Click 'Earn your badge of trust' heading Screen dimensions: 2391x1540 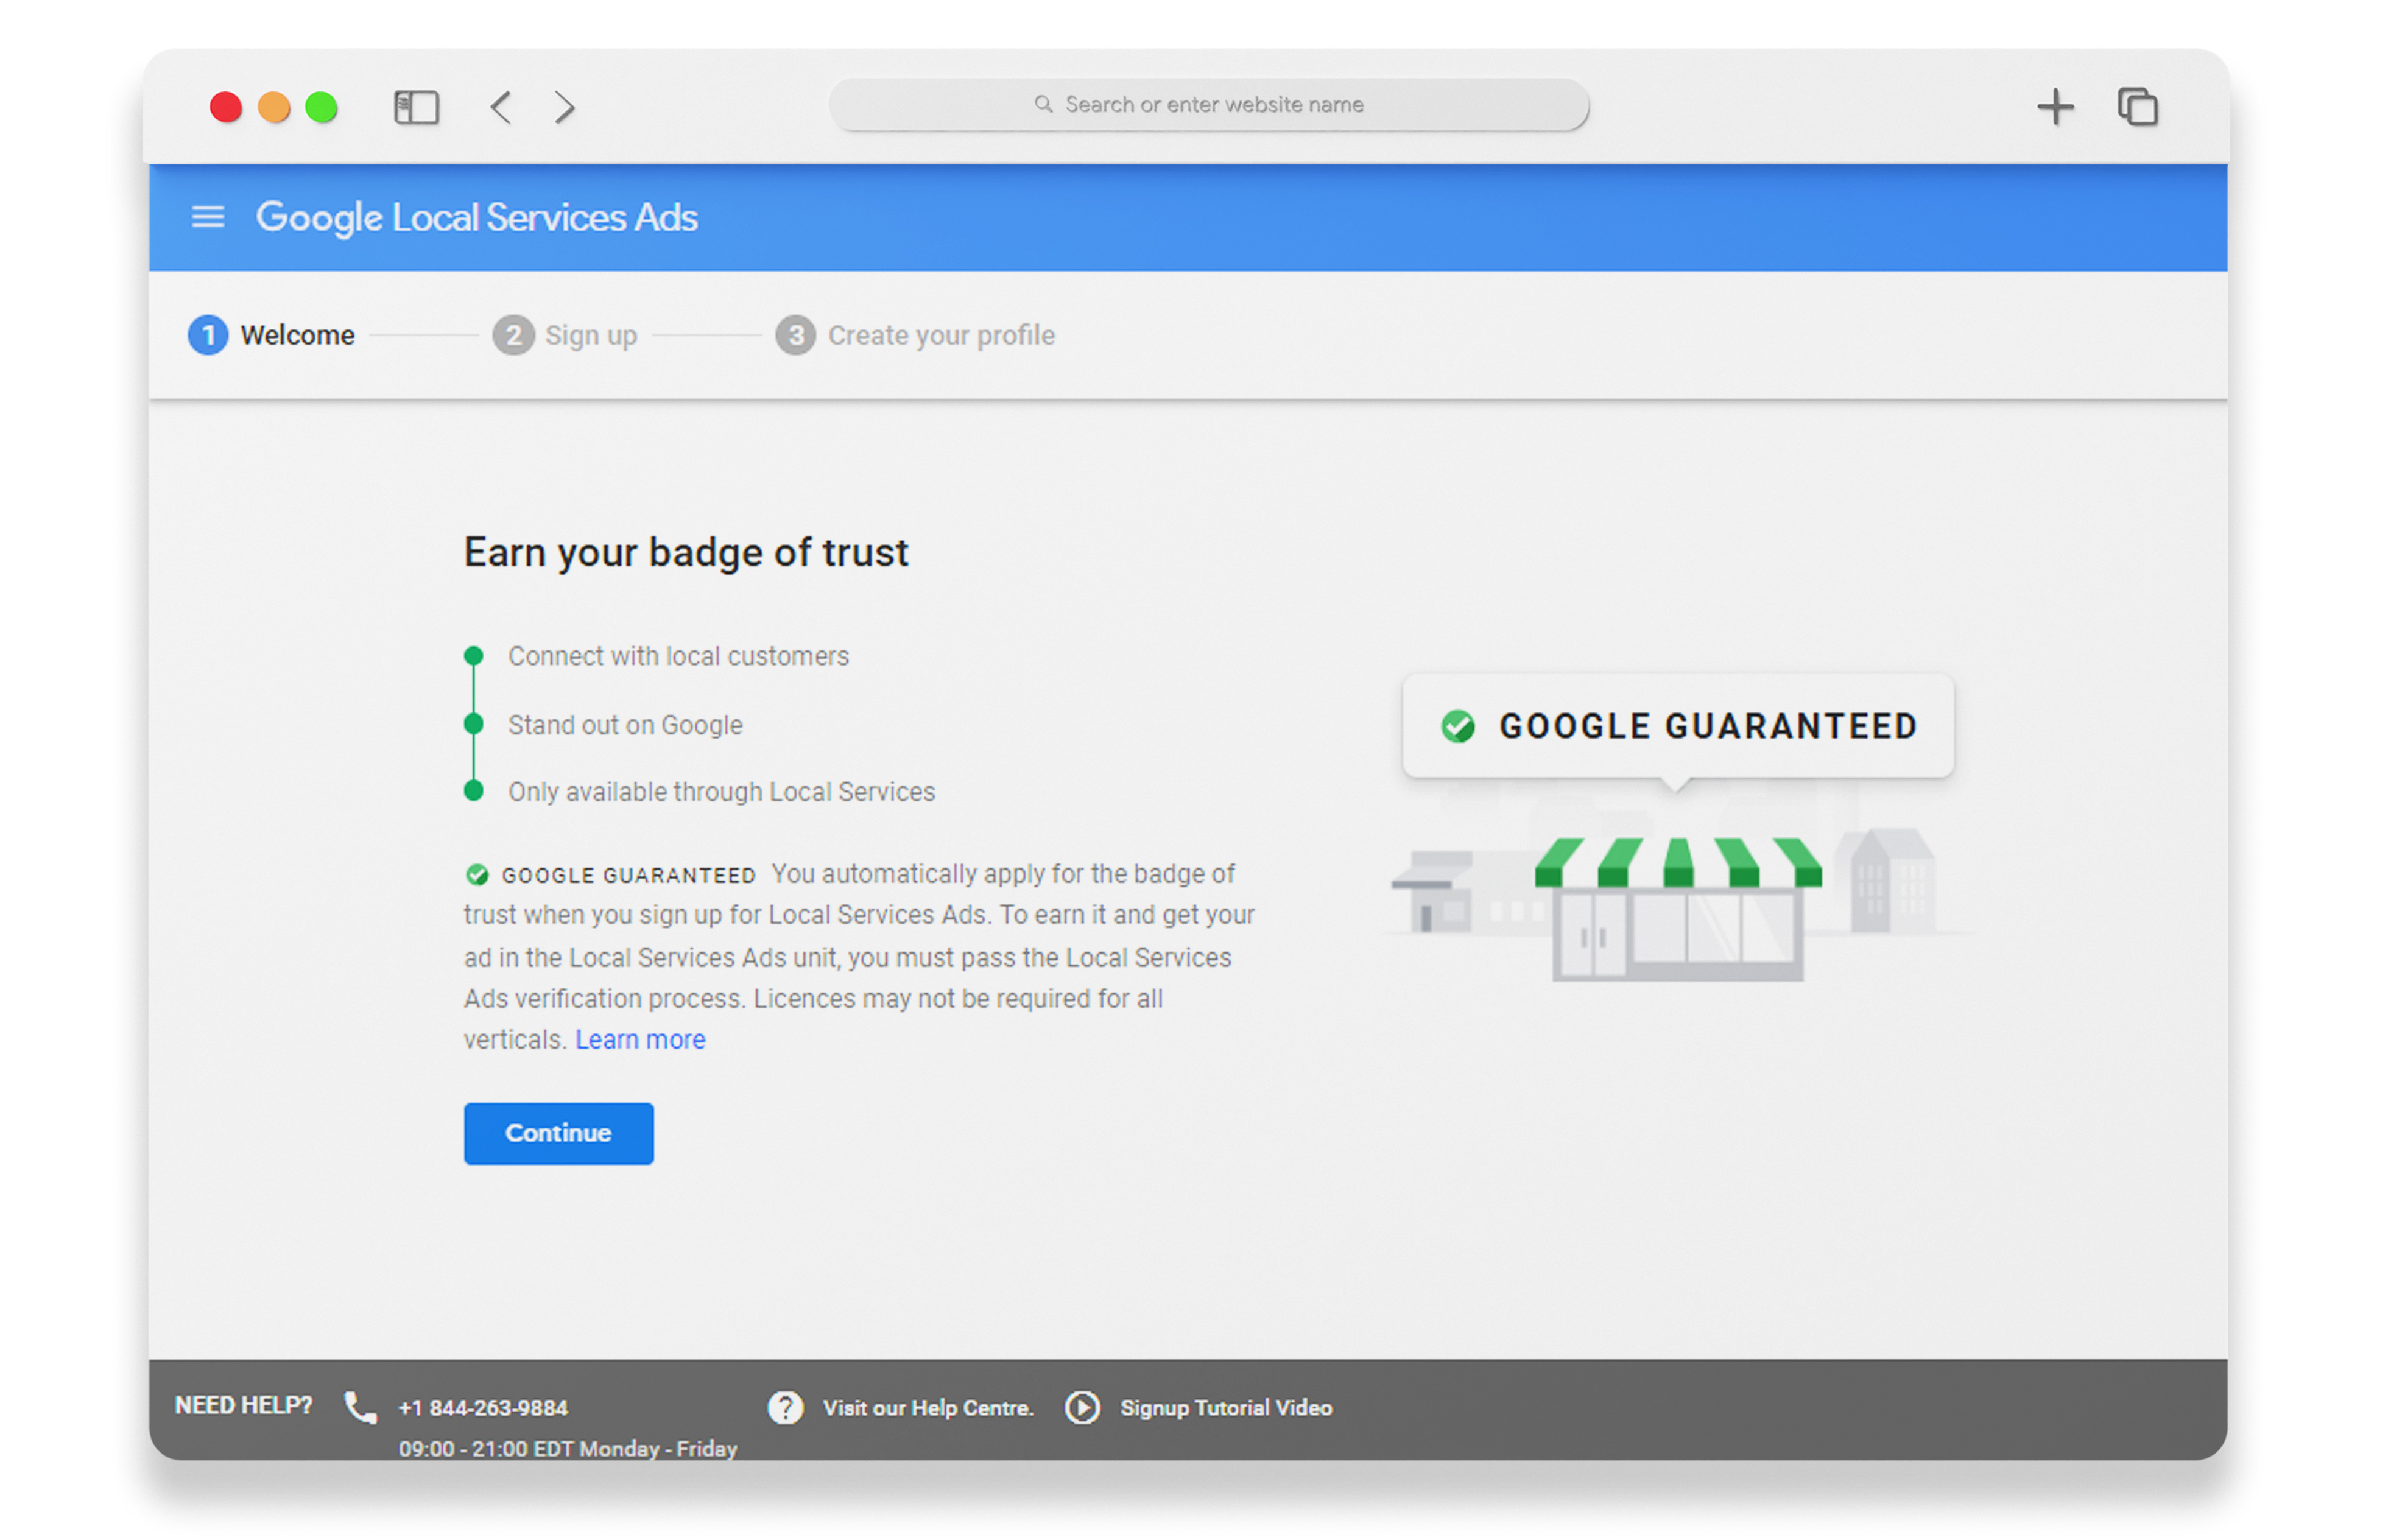(x=686, y=553)
